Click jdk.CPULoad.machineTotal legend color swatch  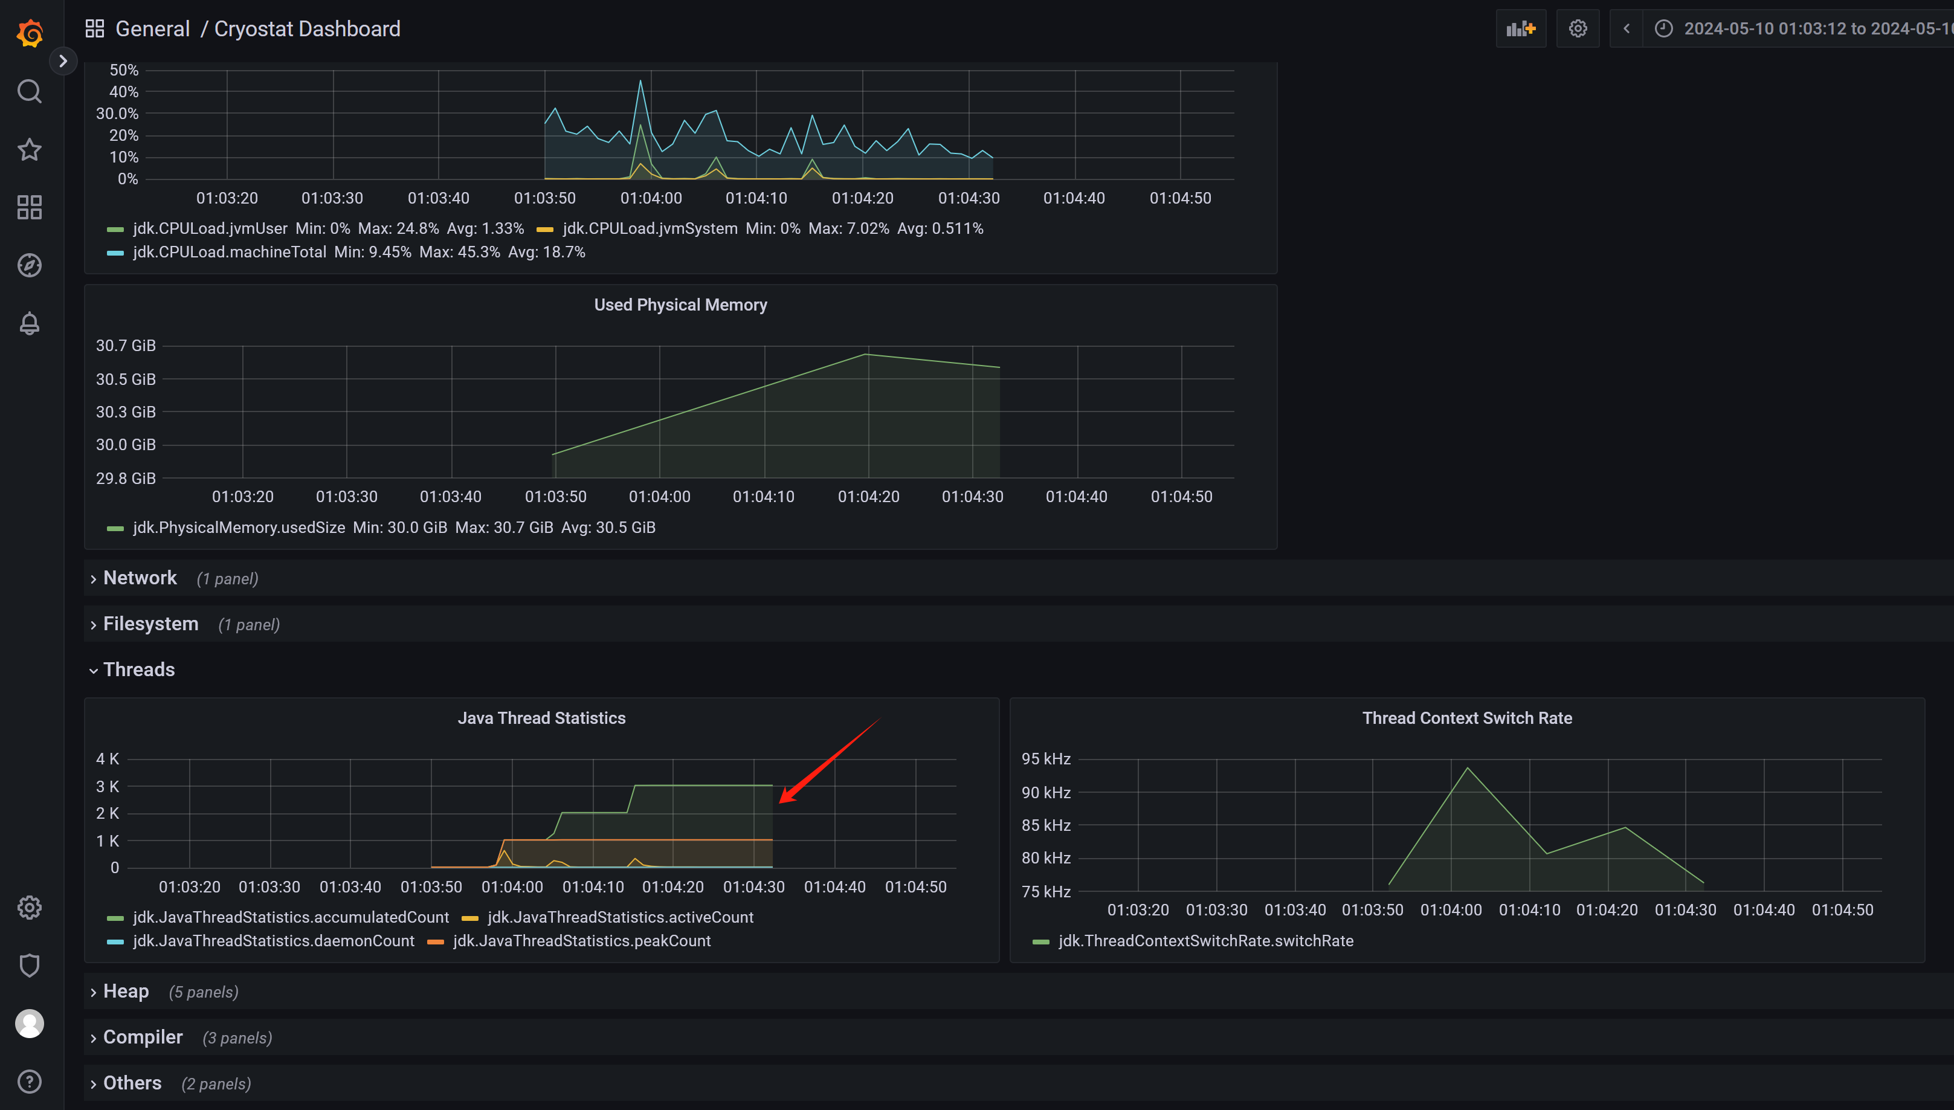tap(115, 253)
